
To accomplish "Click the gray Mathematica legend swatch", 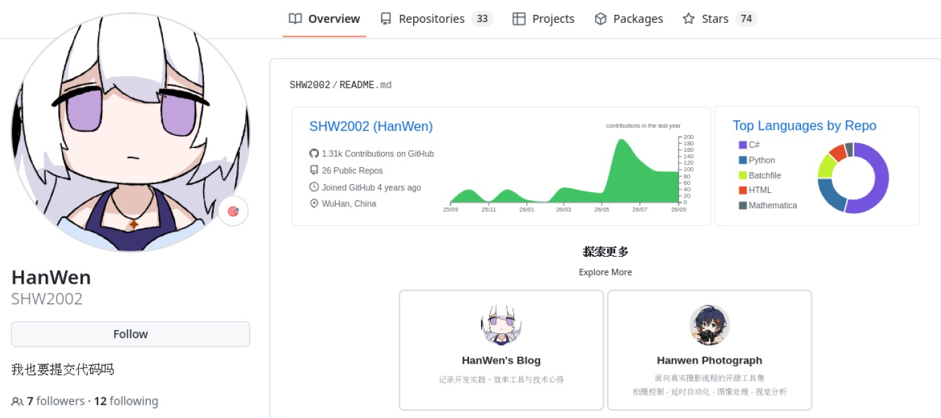I will tap(742, 206).
